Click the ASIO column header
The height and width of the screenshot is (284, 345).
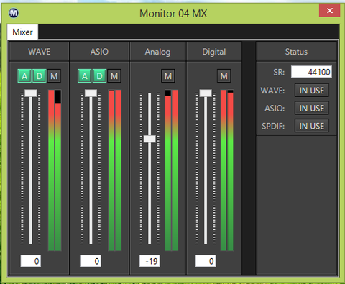click(99, 52)
